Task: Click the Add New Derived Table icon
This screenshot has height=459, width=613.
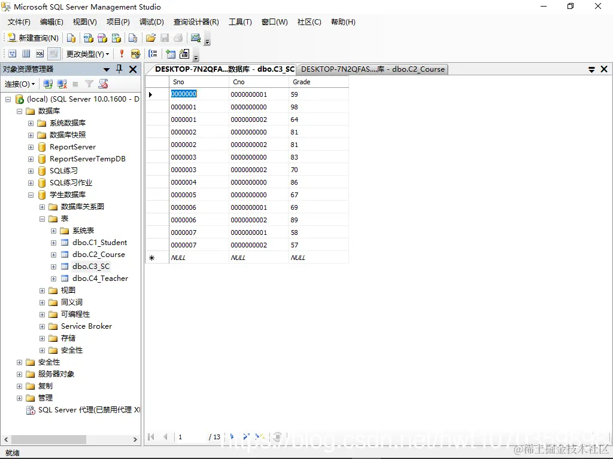Action: point(184,54)
